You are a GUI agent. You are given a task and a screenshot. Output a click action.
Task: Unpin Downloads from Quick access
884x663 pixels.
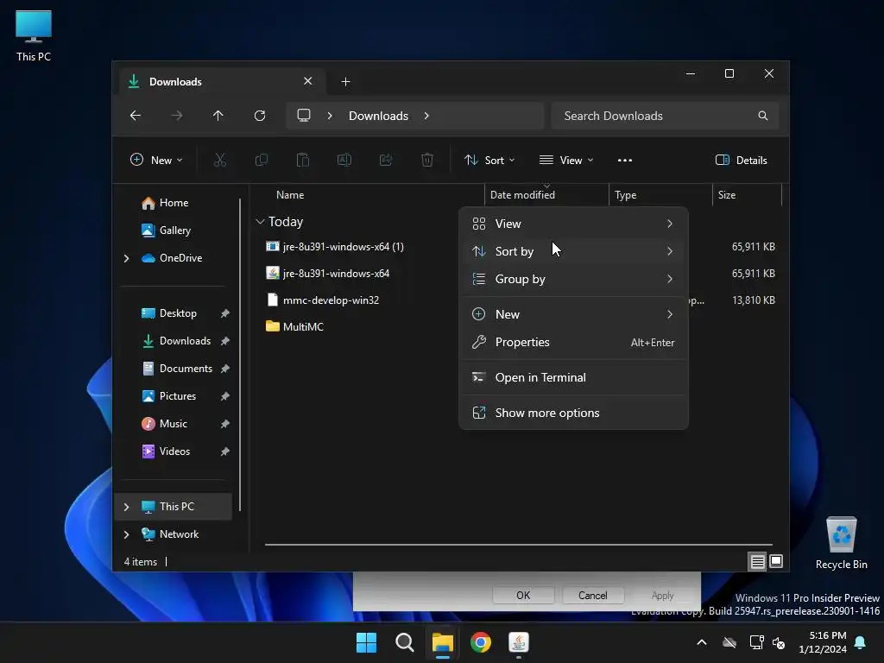tap(225, 341)
